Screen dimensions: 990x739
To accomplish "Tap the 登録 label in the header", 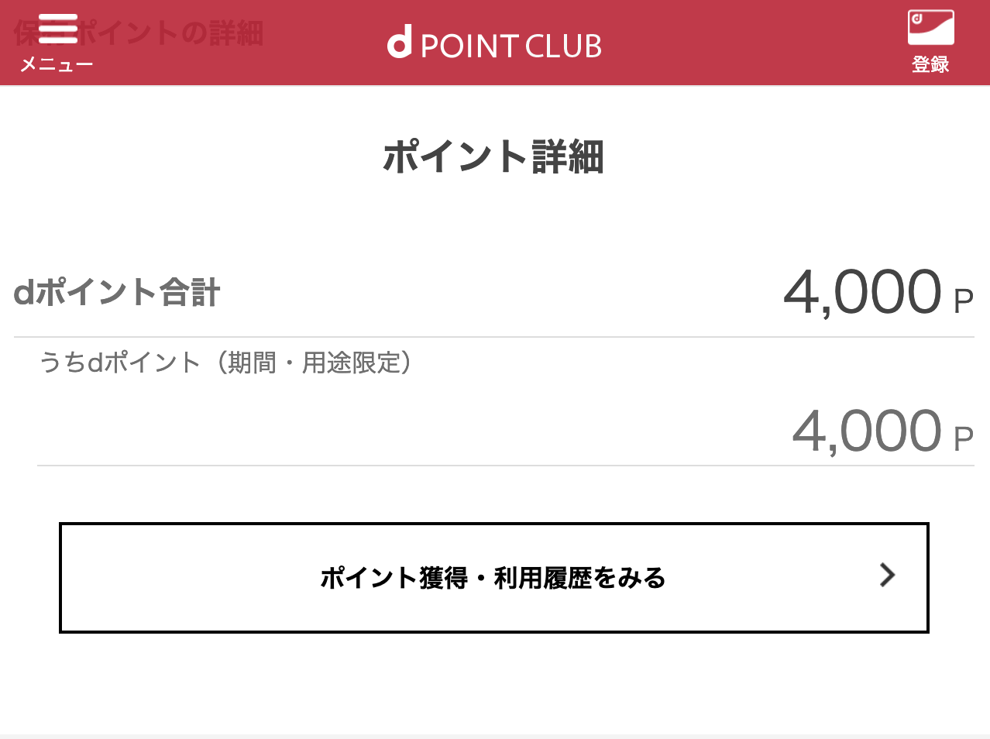I will [930, 64].
